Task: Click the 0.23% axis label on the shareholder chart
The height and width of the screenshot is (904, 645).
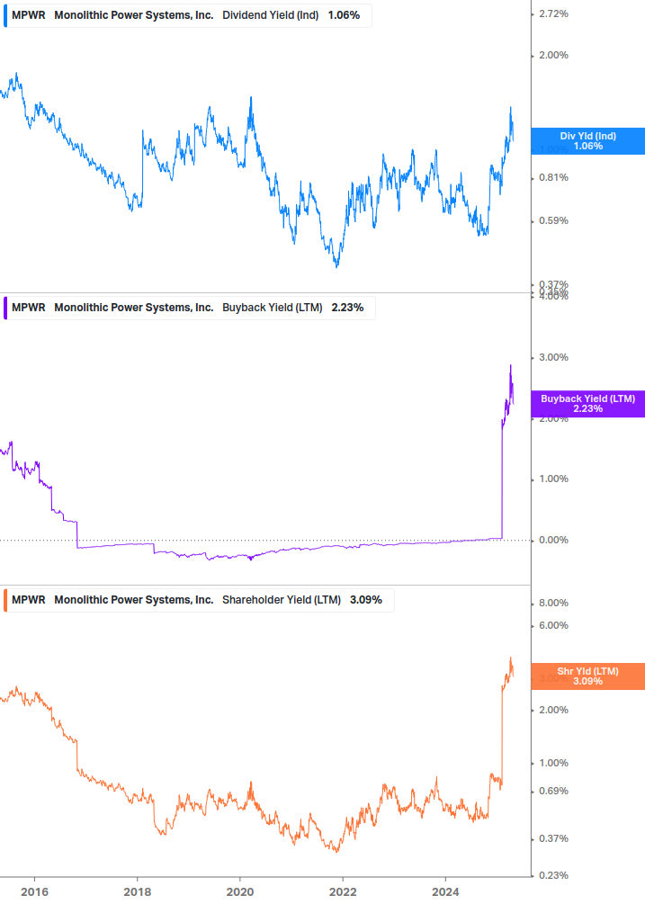Action: coord(553,876)
